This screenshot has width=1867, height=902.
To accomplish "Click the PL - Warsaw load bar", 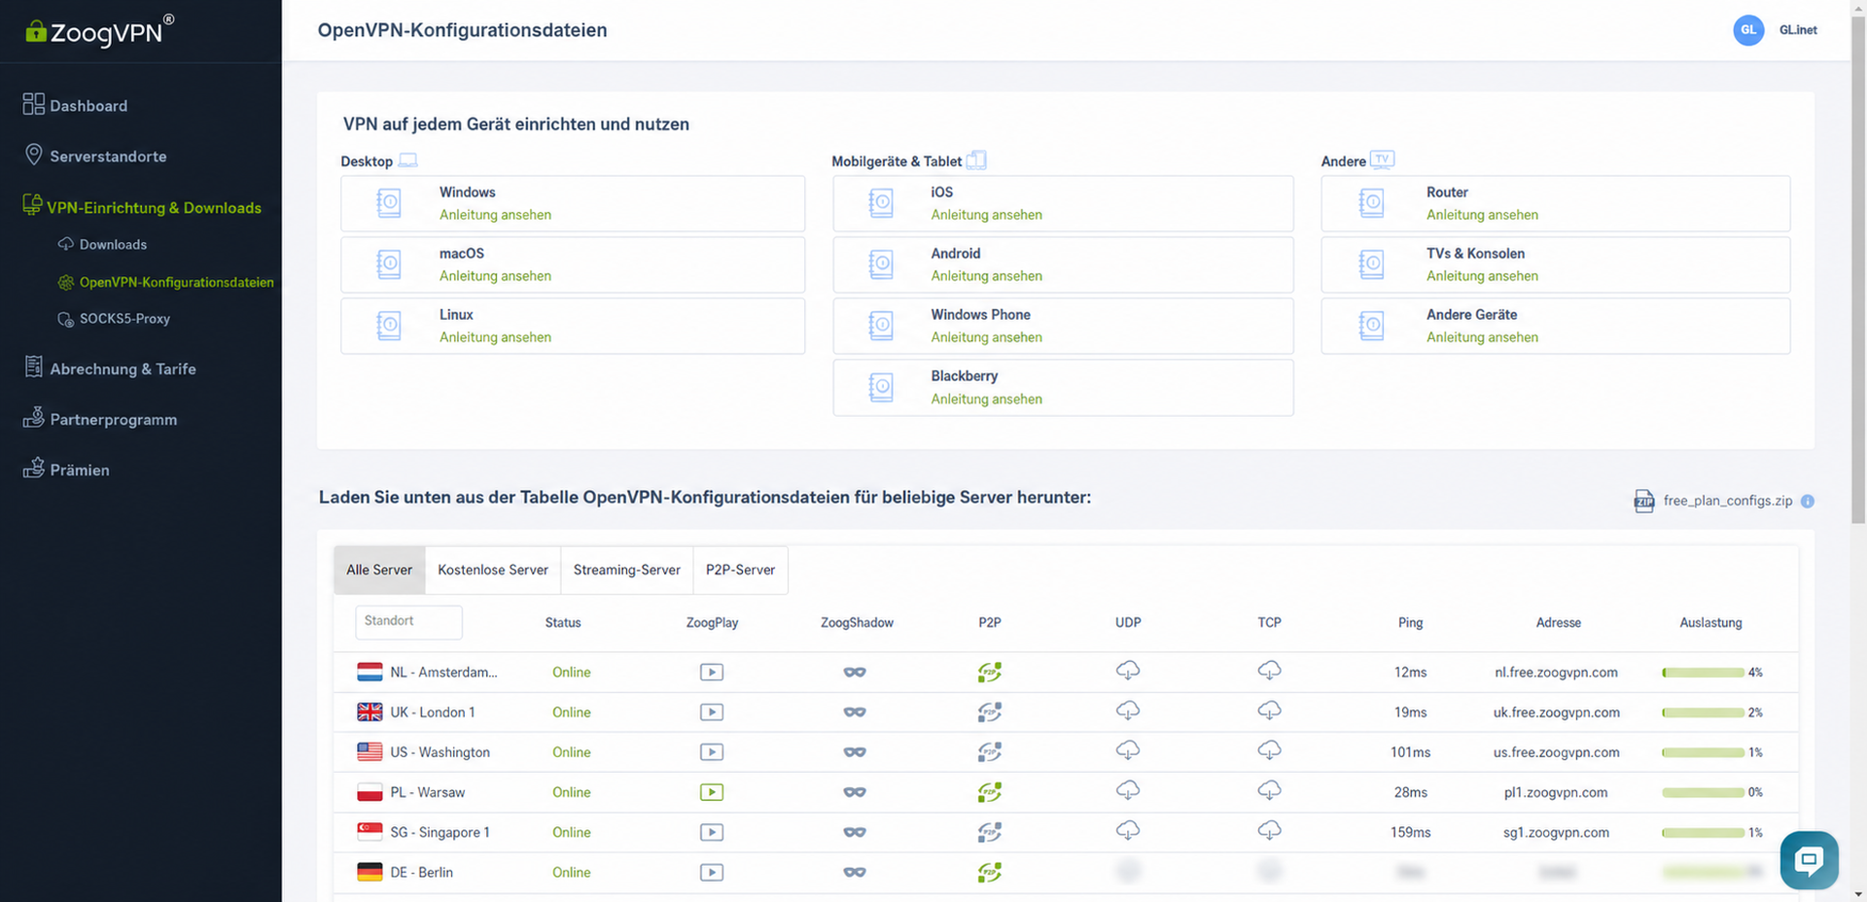I will 1704,792.
